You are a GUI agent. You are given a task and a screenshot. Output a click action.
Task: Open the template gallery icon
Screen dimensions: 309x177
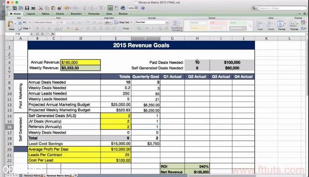14,8
